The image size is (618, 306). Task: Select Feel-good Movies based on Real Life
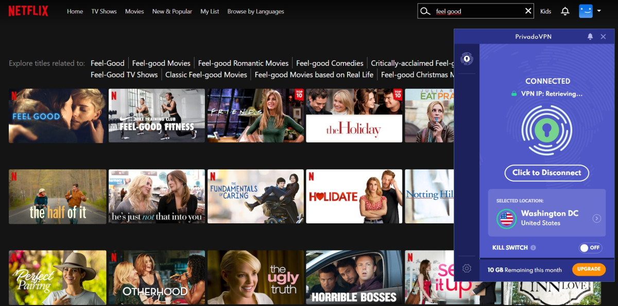click(x=314, y=74)
